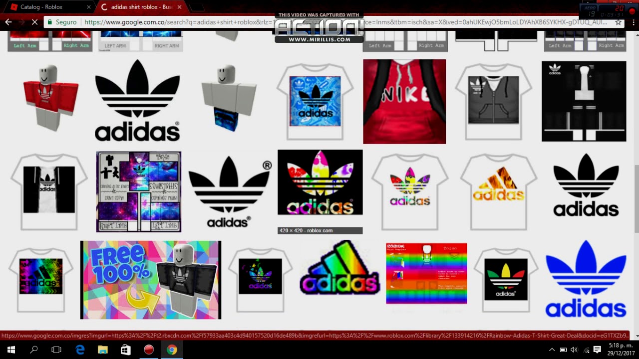Open black adidas trefoil logo beside the scrollbar
This screenshot has height=359, width=639.
(586, 185)
